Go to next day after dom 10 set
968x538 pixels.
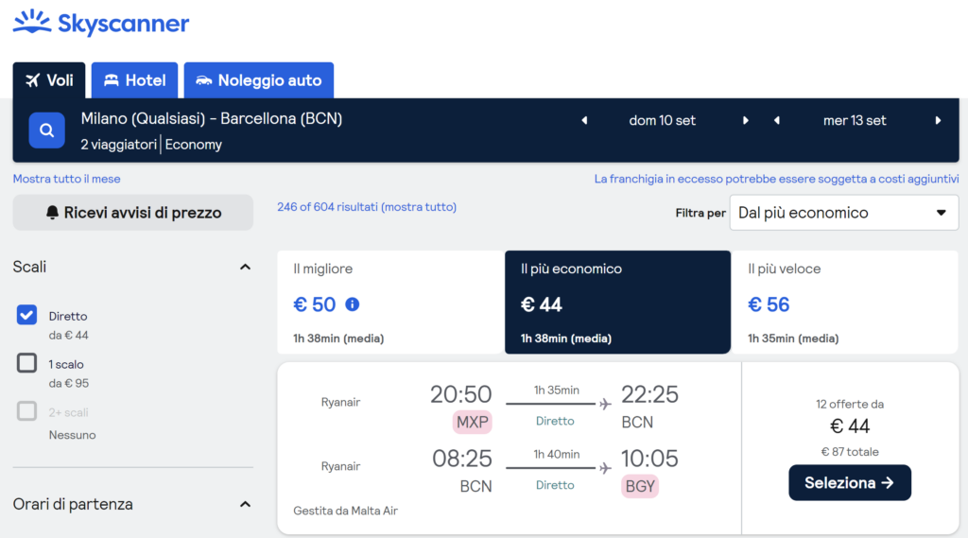745,120
